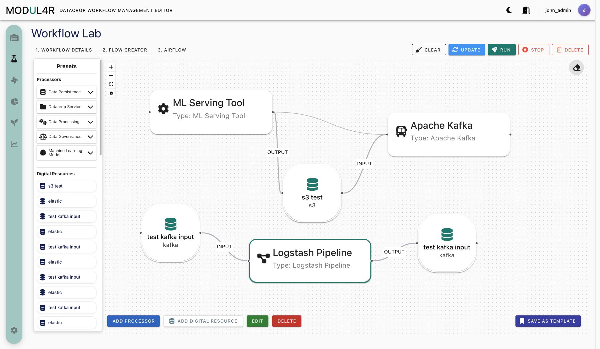
Task: Open the seedling sidebar icon
Action: coord(14,123)
